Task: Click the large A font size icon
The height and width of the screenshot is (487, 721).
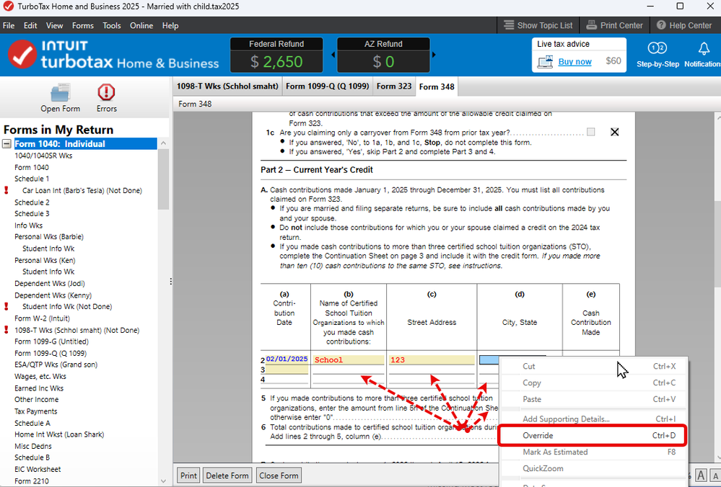Action: pos(701,475)
